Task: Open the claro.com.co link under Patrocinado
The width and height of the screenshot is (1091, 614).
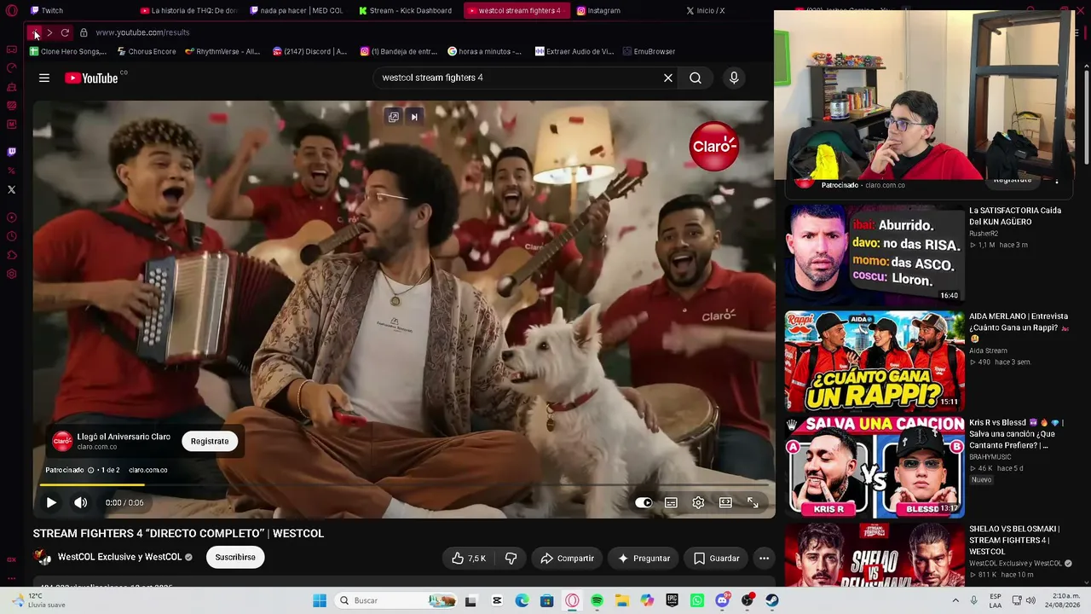Action: point(148,470)
